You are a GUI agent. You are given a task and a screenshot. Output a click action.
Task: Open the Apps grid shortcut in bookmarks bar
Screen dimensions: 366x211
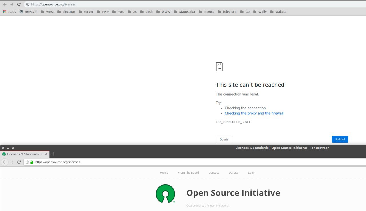click(x=9, y=12)
